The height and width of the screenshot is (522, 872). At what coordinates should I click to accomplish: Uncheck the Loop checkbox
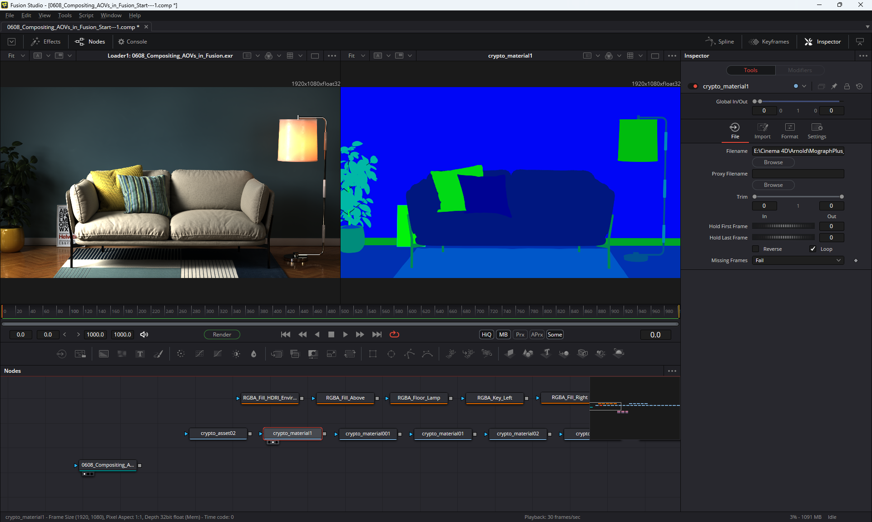coord(813,249)
